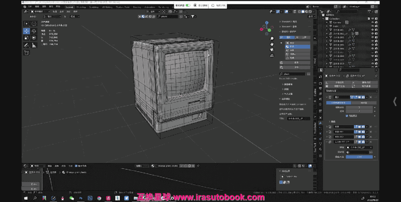Open the Texture Paint workspace tab
Viewport: 401px width, 202px height.
(123, 7)
